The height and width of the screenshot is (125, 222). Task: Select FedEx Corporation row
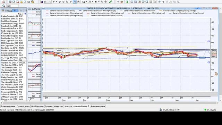coord(14,31)
